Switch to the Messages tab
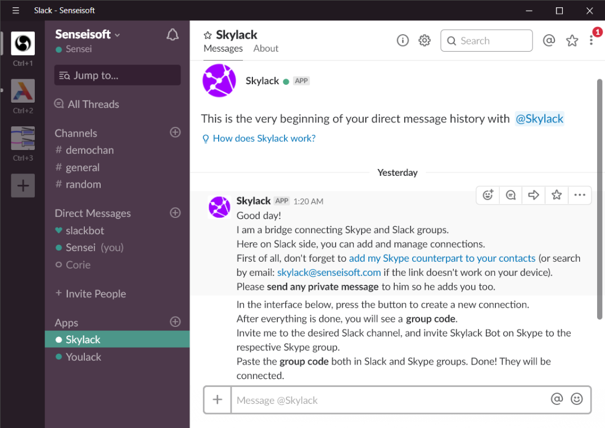Screen dimensions: 605x428 (x=223, y=48)
